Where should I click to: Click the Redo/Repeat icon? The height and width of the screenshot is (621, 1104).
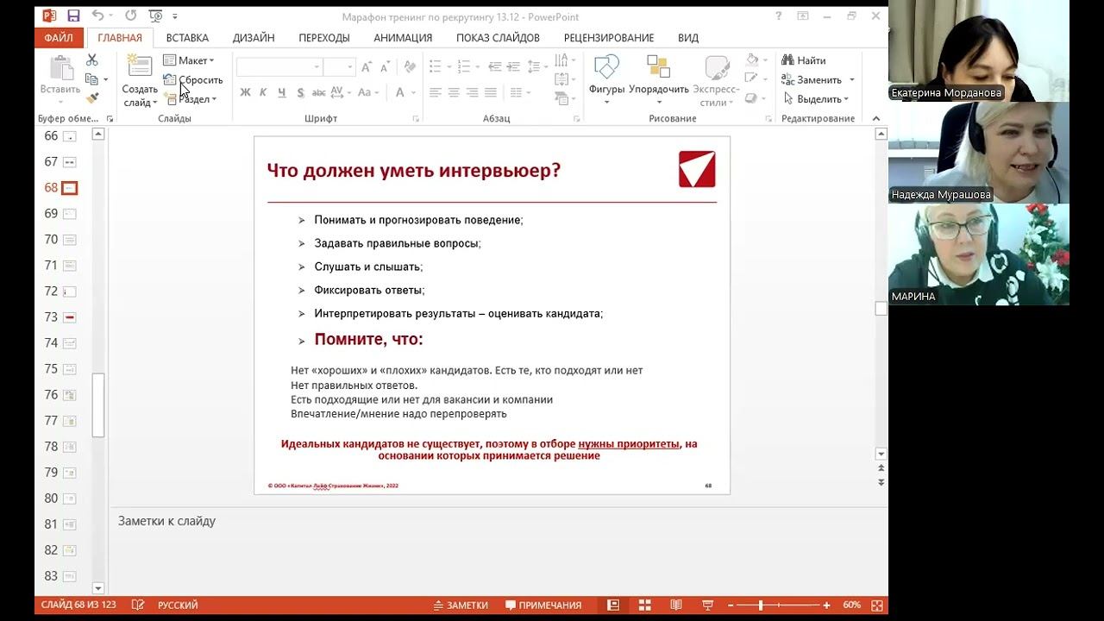130,16
